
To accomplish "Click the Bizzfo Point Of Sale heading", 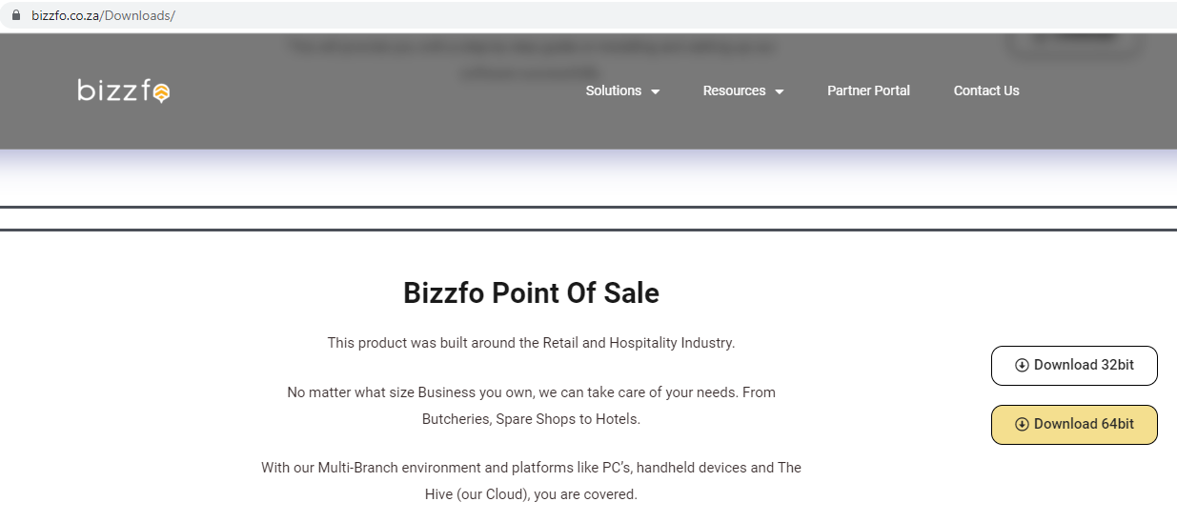I will pos(531,292).
